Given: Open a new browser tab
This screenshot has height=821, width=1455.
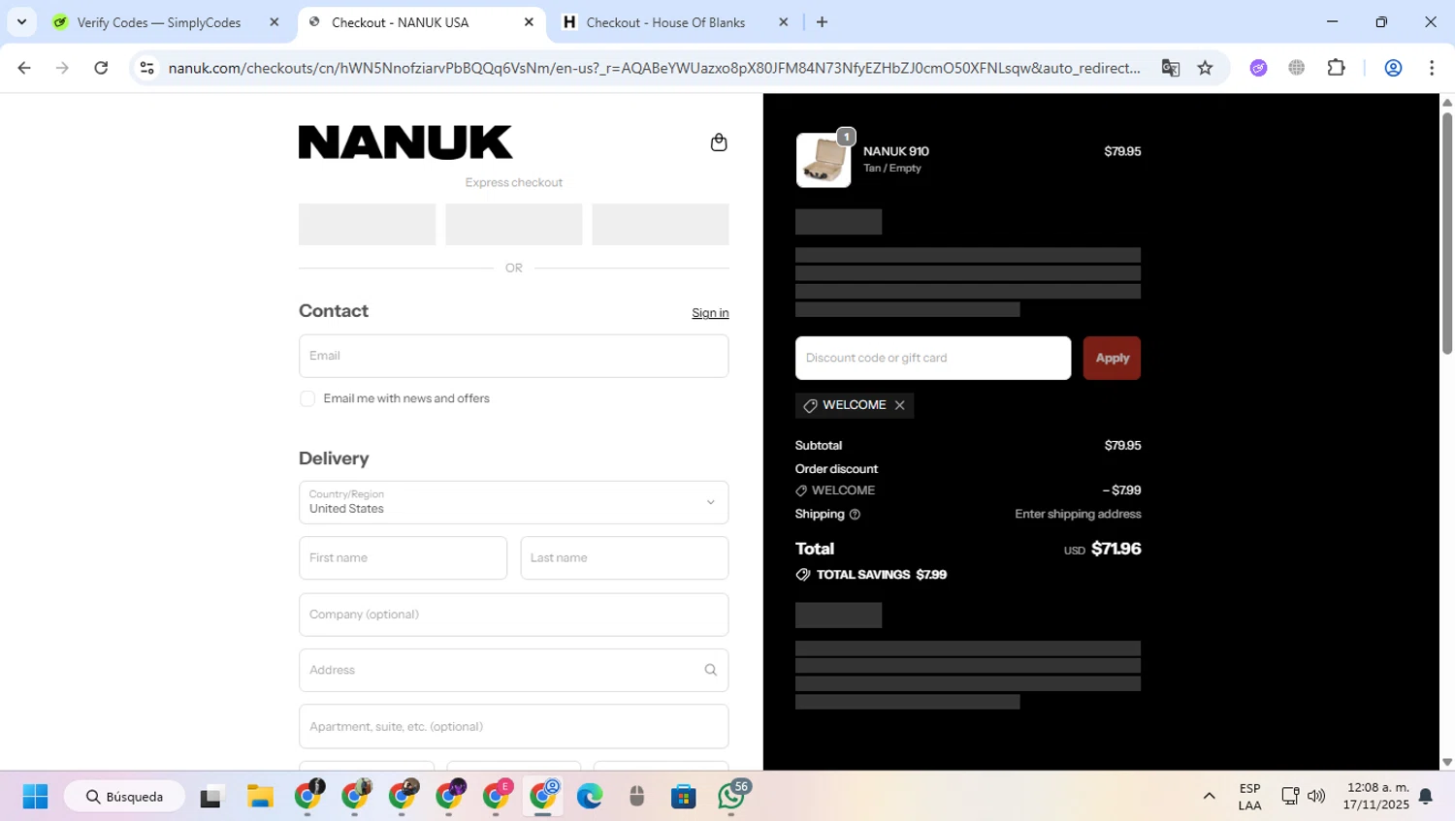Looking at the screenshot, I should coord(822,22).
